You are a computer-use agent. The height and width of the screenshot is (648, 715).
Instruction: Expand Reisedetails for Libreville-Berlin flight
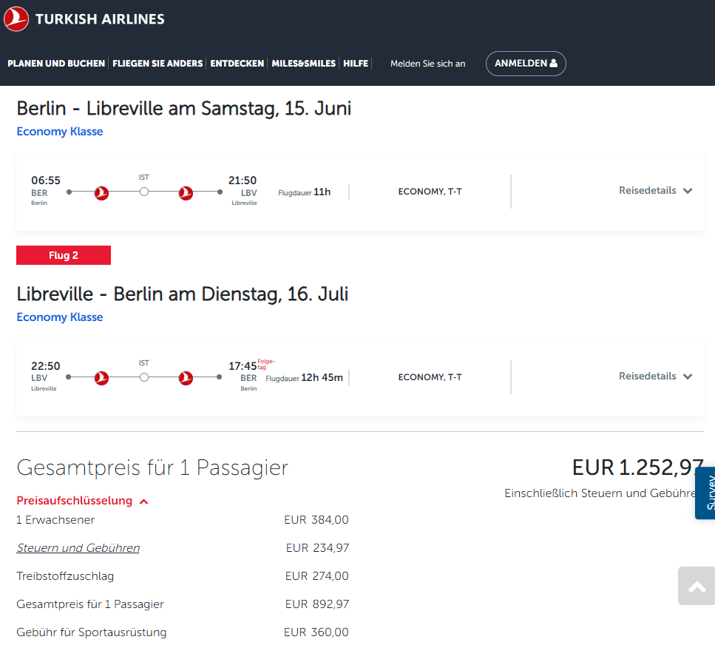coord(655,377)
